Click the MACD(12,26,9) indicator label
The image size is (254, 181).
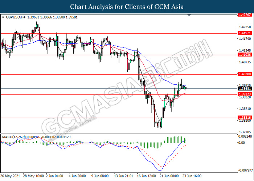coord(14,137)
